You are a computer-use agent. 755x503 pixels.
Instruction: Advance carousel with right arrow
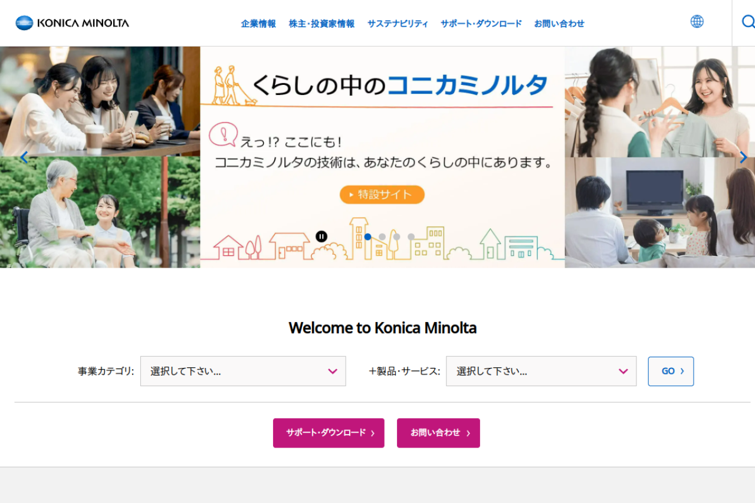click(x=743, y=157)
